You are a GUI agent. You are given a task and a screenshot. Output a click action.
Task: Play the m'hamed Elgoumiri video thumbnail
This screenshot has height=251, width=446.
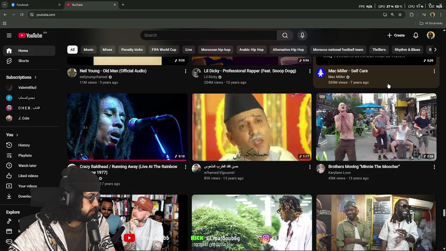tap(252, 127)
